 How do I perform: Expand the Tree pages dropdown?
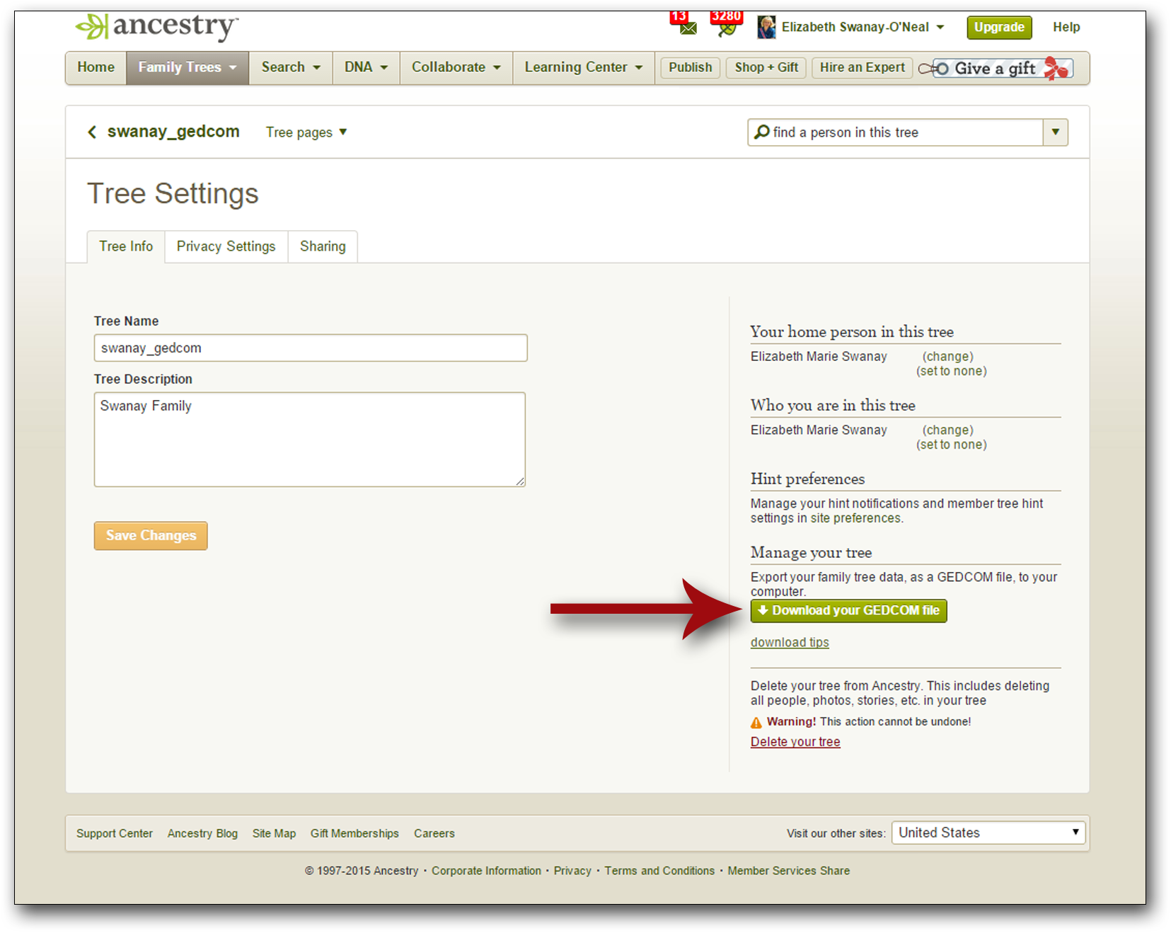306,132
